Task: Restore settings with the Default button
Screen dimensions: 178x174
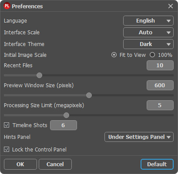Action: [157, 164]
